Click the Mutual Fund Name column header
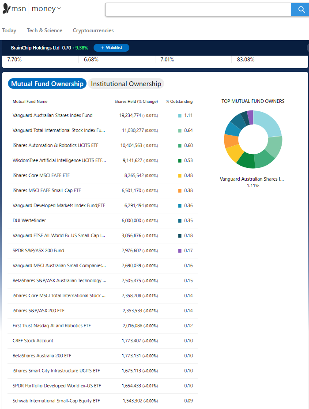This screenshot has height=409, width=309. [30, 102]
